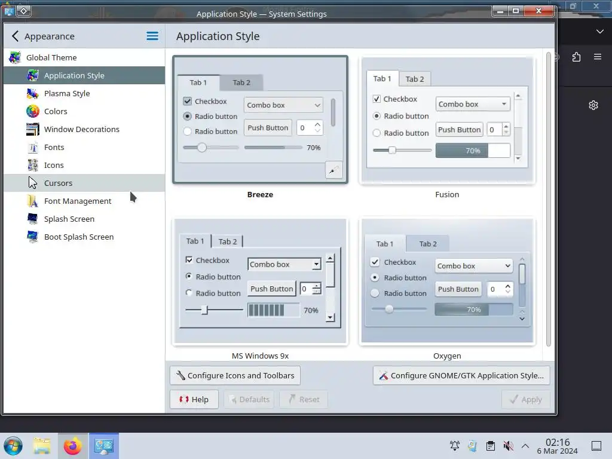
Task: Select System Settings taskbar icon
Action: coord(104,446)
